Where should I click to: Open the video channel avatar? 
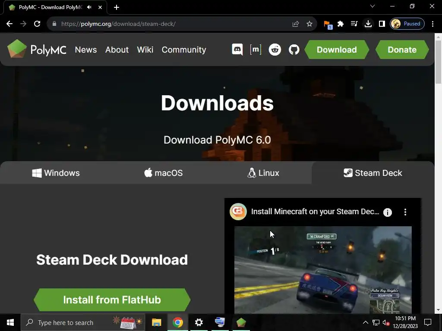tap(238, 212)
